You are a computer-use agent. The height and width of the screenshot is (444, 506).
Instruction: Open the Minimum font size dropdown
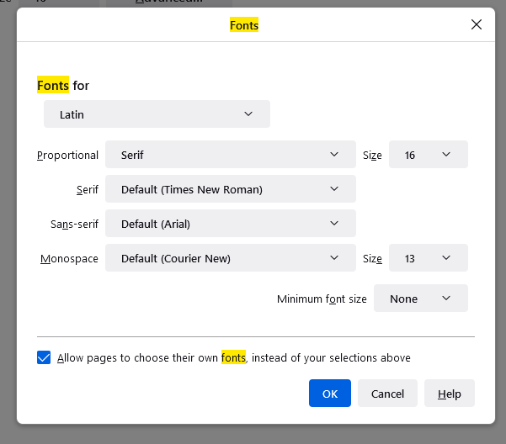[420, 298]
